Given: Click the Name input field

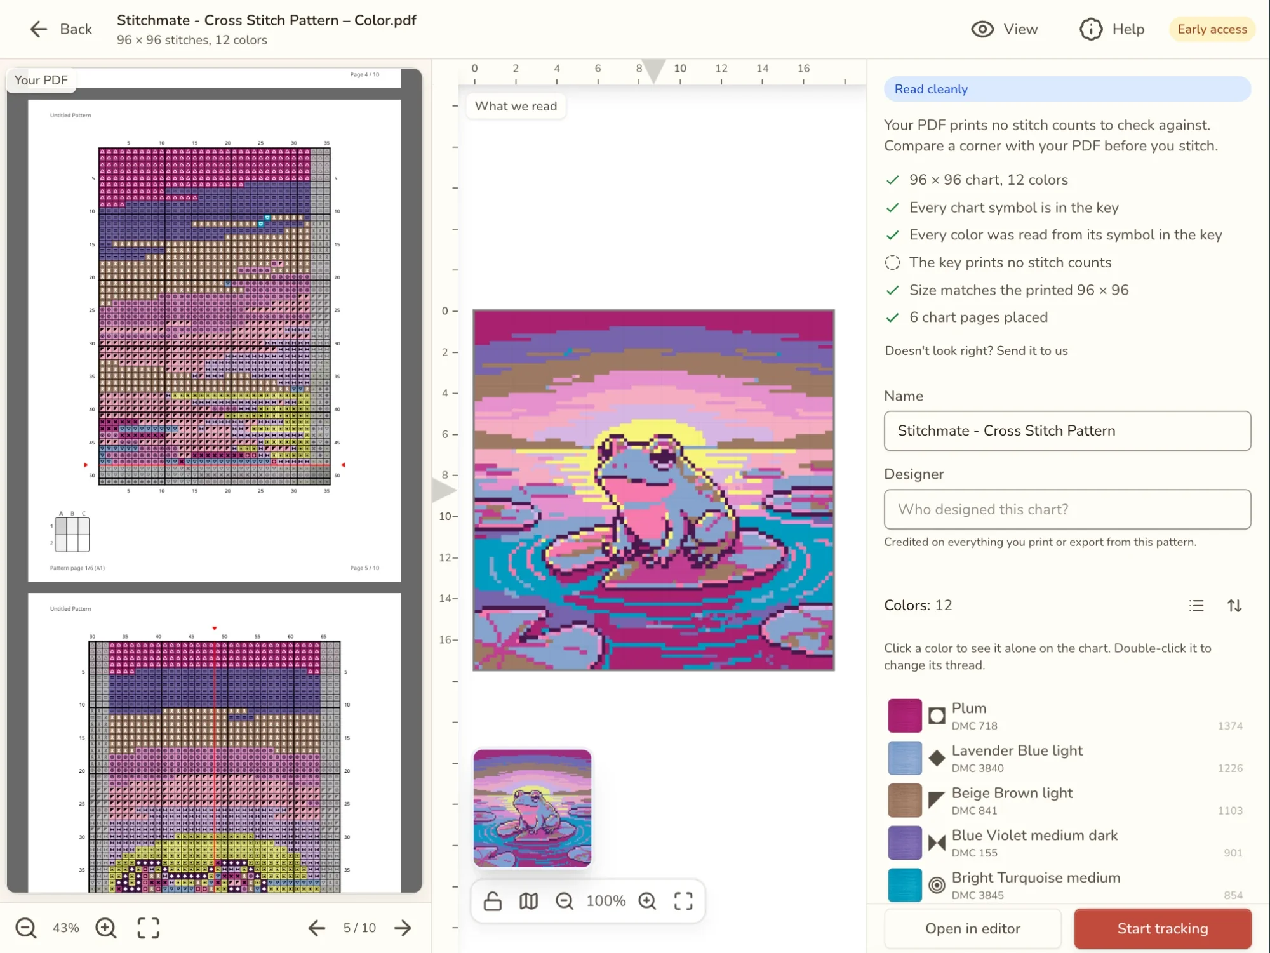Looking at the screenshot, I should coord(1067,430).
